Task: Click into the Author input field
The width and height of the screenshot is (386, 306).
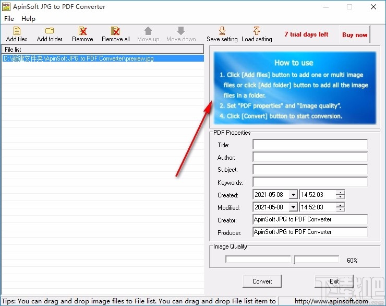Action: tap(310, 157)
